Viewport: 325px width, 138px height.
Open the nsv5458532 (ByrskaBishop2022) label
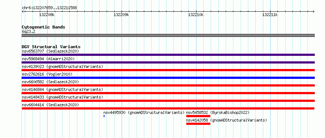click(x=218, y=112)
